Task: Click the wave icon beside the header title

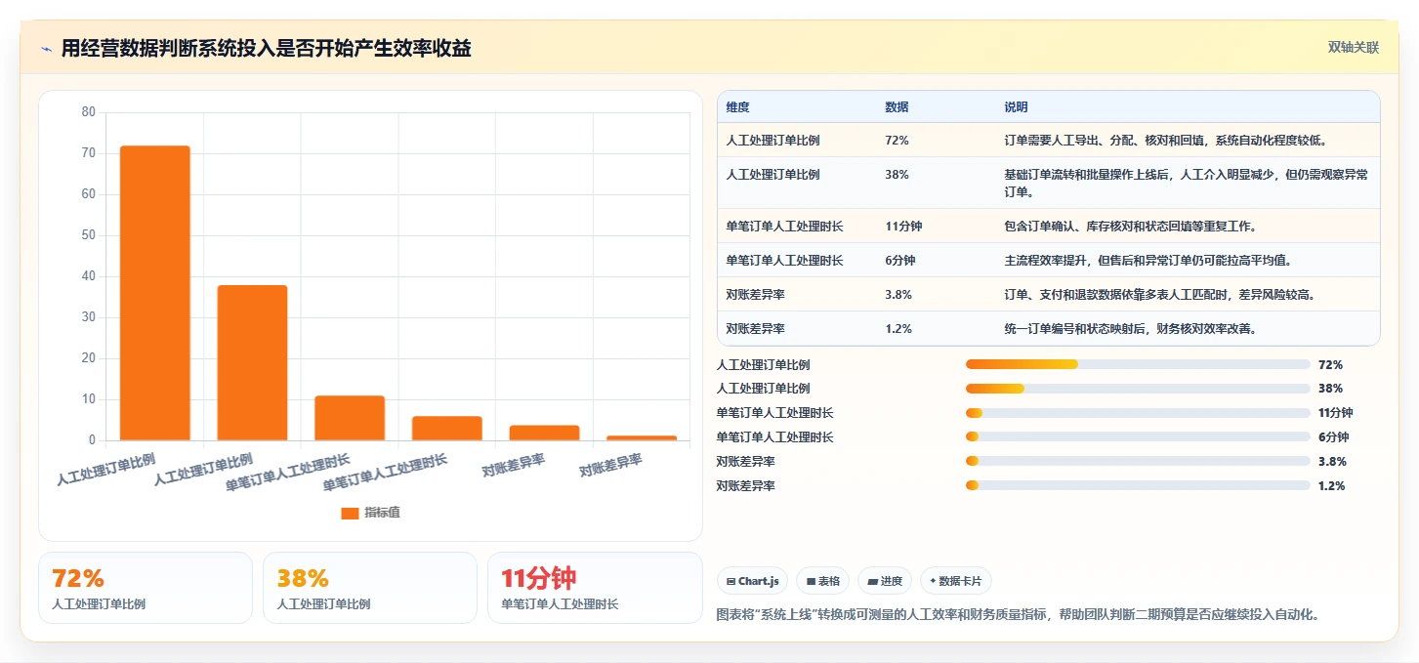Action: (x=46, y=49)
